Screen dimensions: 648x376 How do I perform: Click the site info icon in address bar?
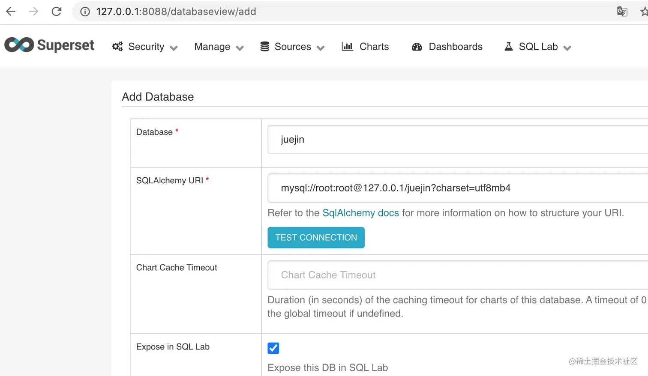tap(85, 12)
